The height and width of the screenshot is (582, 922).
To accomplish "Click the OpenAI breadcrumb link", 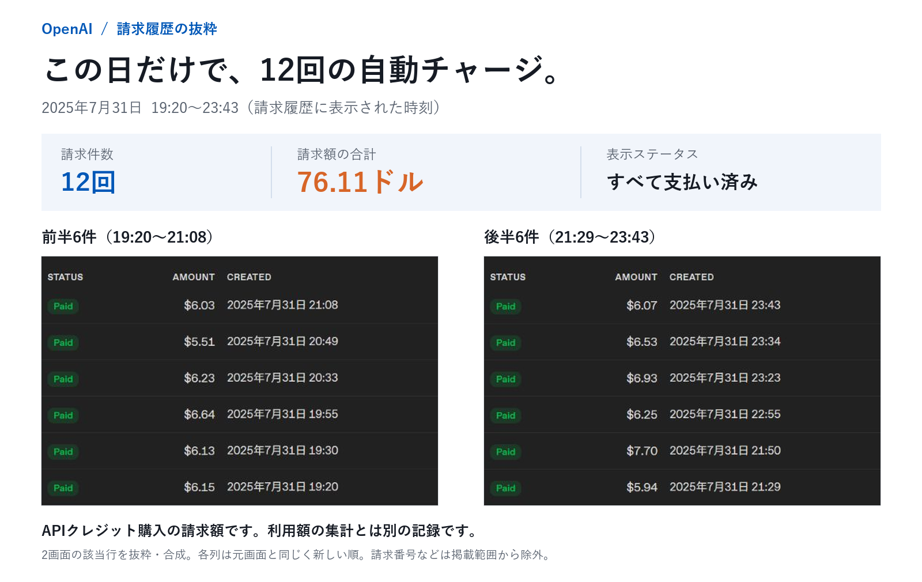I will 67,29.
